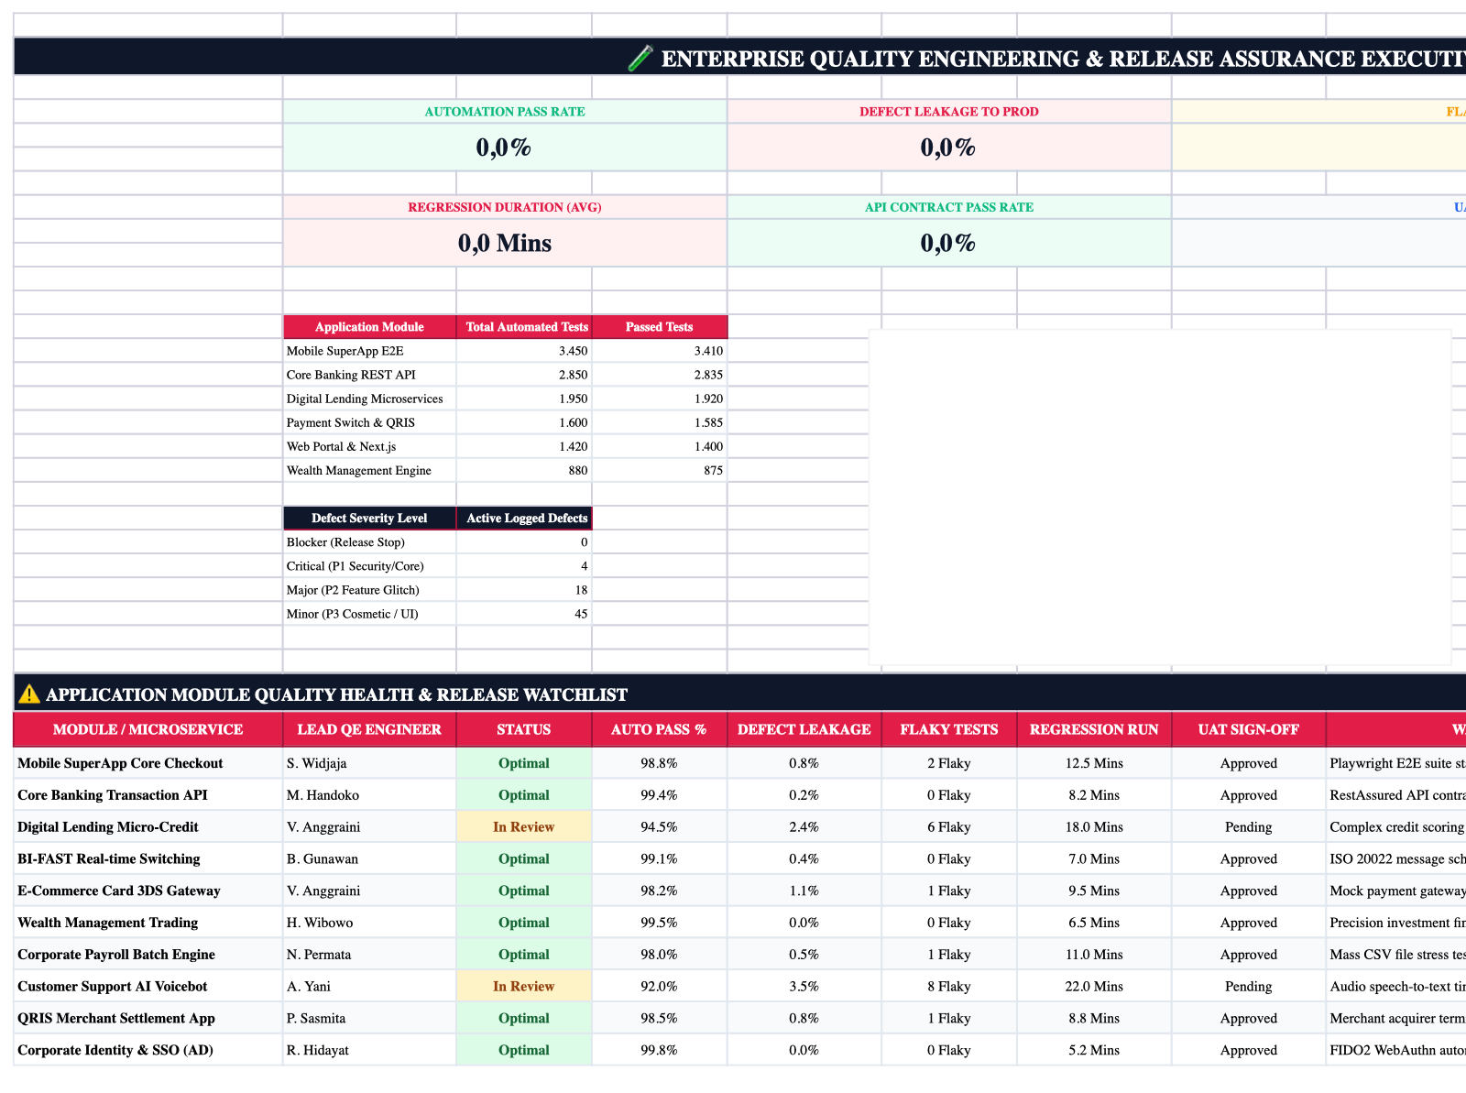Click the Payment Switch & QRIS cell
This screenshot has height=1093, width=1466.
point(369,422)
